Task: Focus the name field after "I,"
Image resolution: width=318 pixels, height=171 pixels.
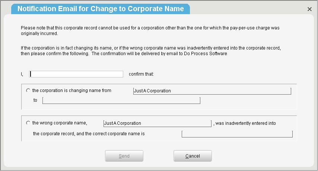Action: [x=76, y=74]
